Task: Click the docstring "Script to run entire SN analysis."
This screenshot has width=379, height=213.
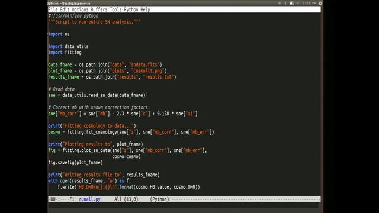Action: click(94, 22)
